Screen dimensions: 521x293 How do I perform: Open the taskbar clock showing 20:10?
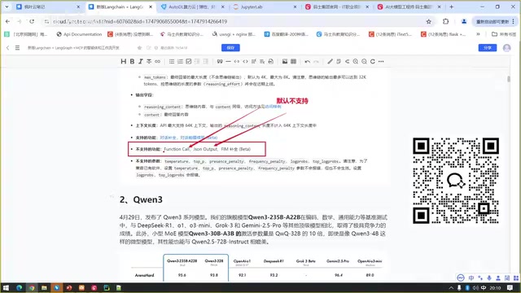pos(495,287)
